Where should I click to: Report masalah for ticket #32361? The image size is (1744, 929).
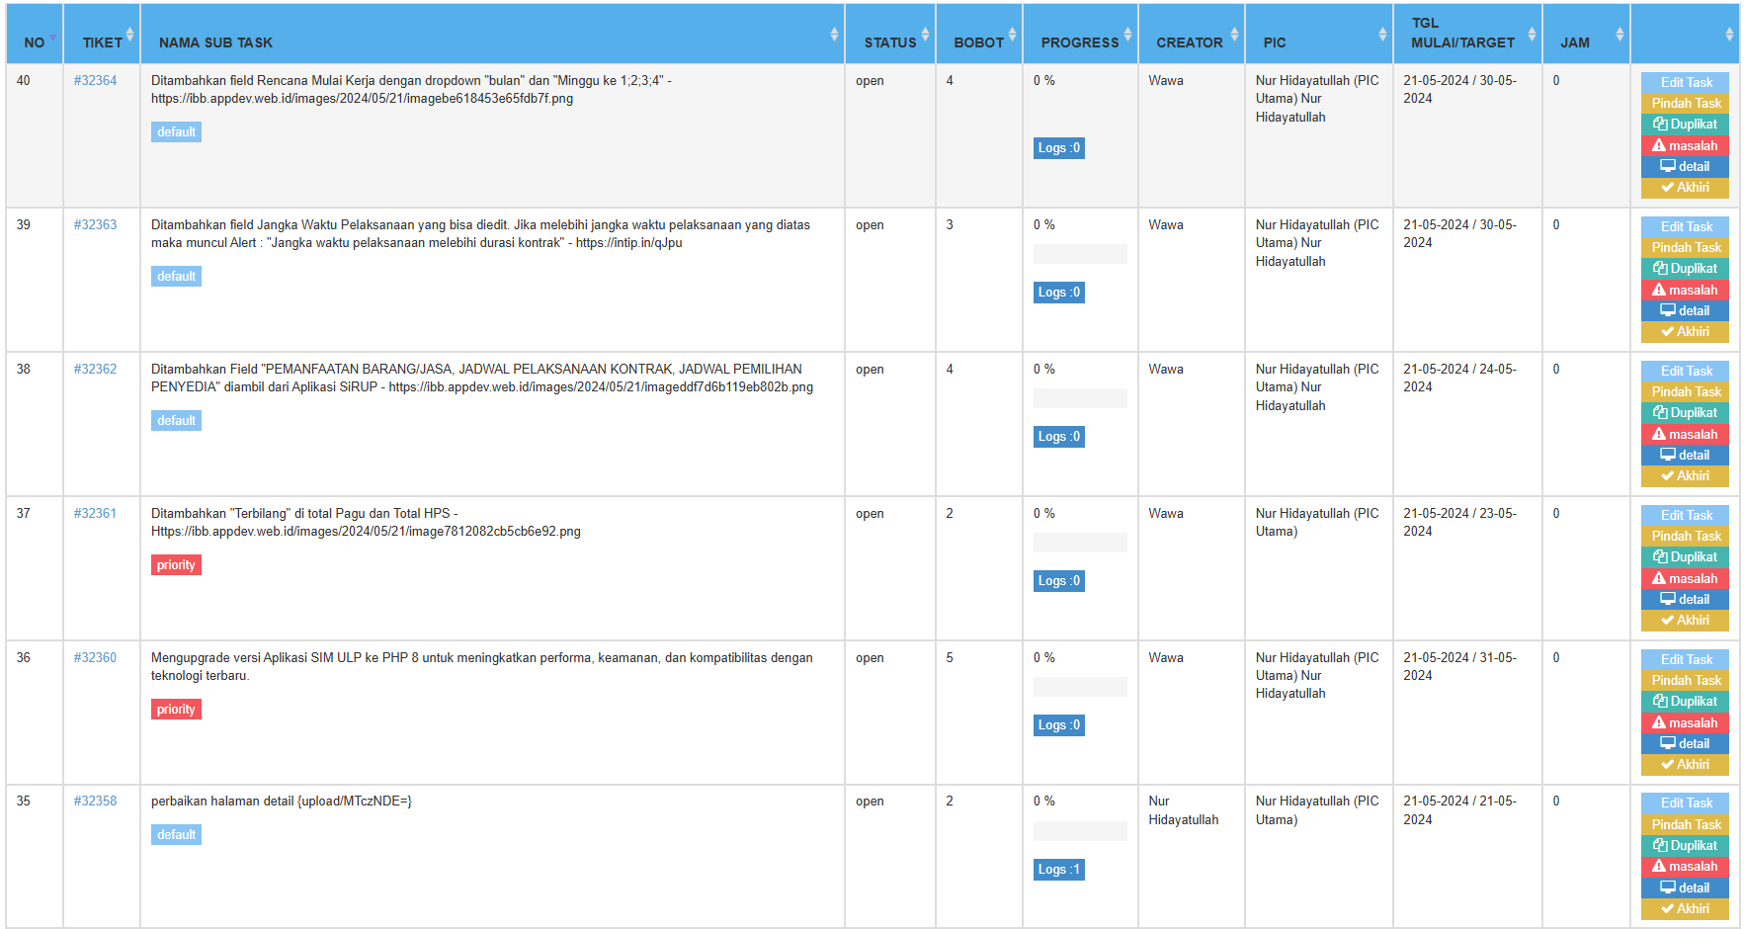point(1685,578)
